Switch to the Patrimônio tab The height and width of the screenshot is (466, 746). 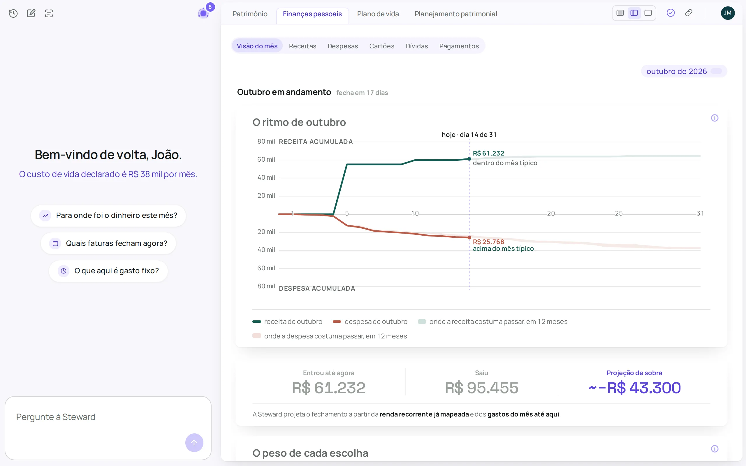(250, 14)
